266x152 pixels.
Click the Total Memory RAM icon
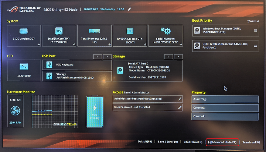point(94,31)
